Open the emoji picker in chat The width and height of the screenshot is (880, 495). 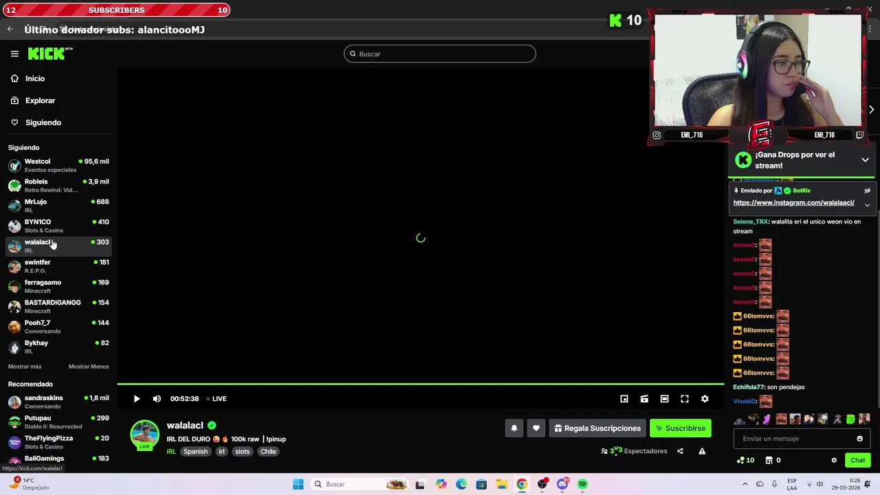point(859,439)
